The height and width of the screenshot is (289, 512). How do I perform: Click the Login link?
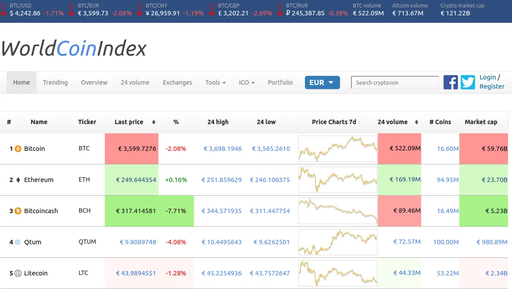[x=488, y=77]
